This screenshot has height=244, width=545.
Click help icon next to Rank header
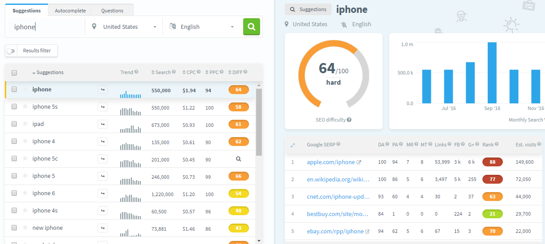coord(497,144)
